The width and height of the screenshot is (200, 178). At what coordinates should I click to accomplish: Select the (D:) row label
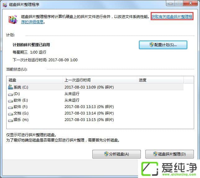16,94
